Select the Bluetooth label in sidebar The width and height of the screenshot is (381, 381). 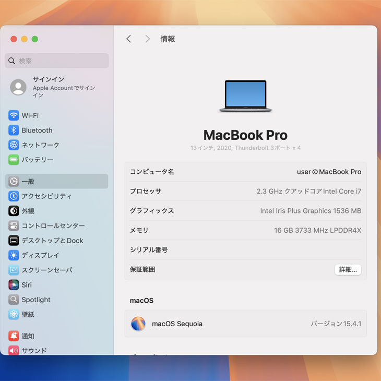click(37, 130)
